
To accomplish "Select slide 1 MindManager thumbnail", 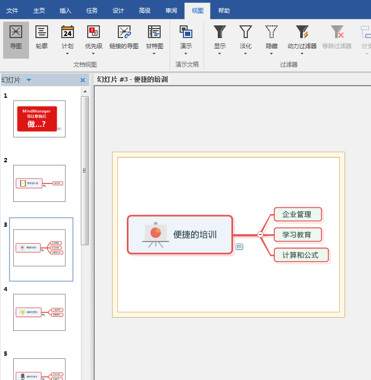I will (x=39, y=119).
